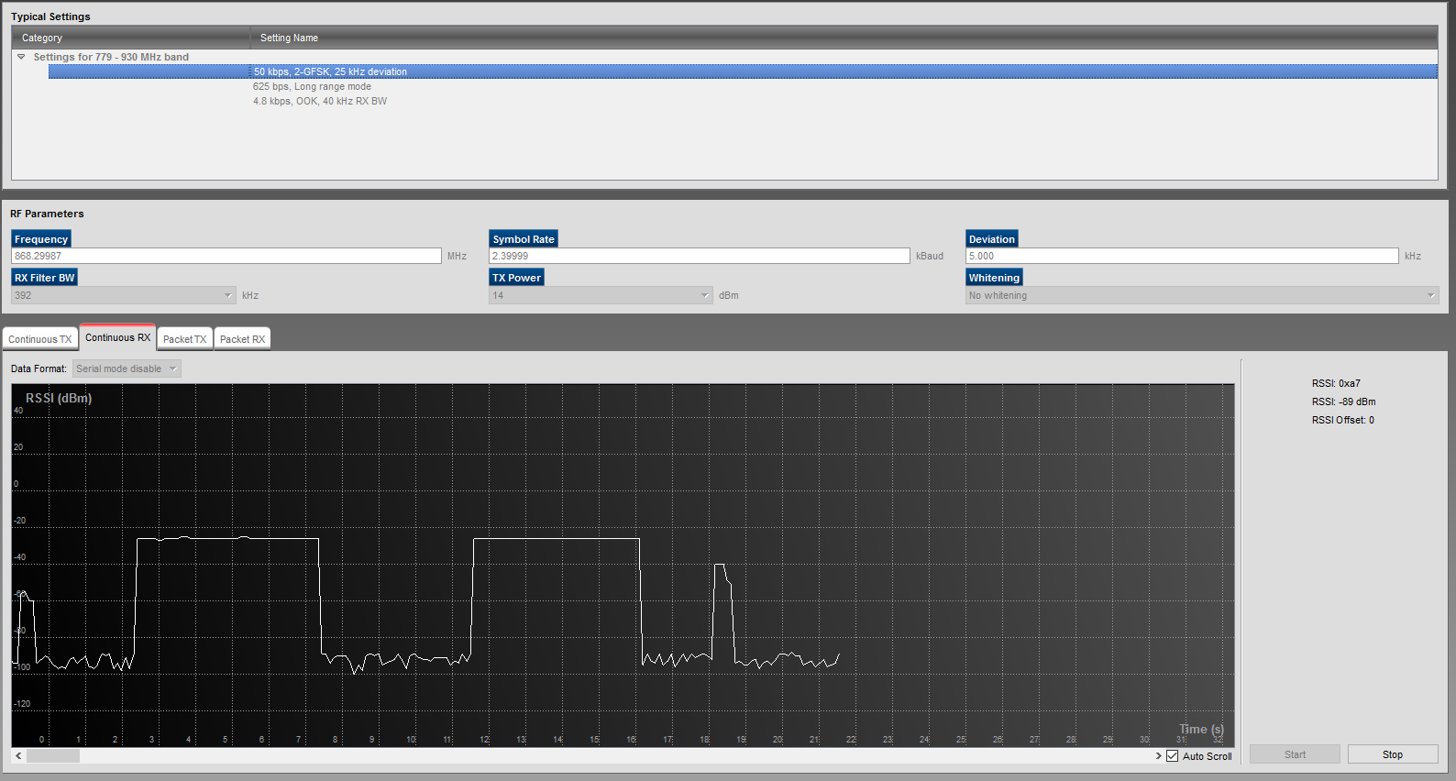Click the RX Filter BW label
1456x781 pixels.
coord(44,278)
